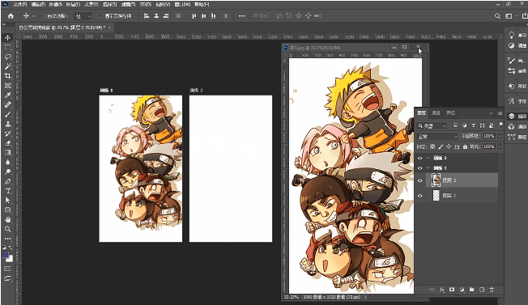Select the Eraser tool

click(x=8, y=143)
